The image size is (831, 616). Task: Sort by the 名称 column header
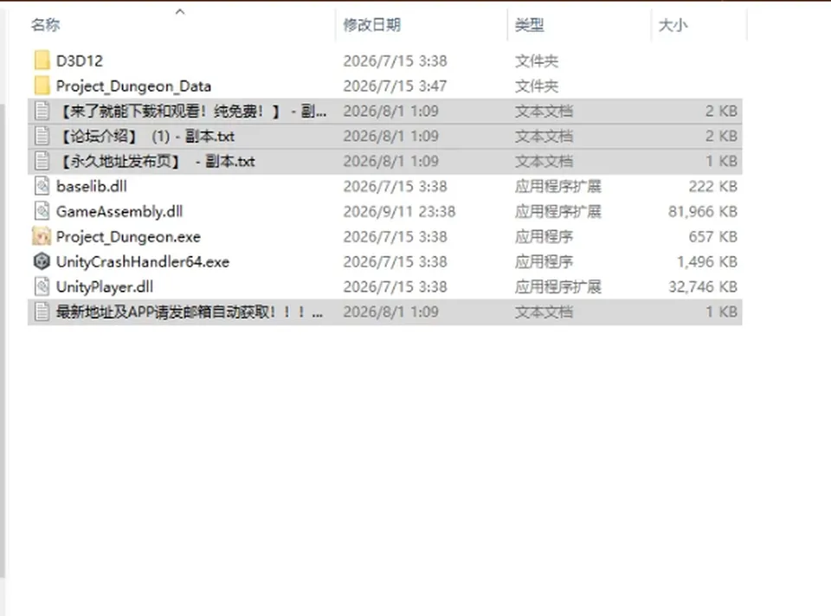pos(46,24)
